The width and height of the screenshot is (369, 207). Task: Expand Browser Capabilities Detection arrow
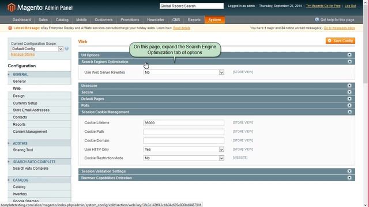tap(349, 178)
